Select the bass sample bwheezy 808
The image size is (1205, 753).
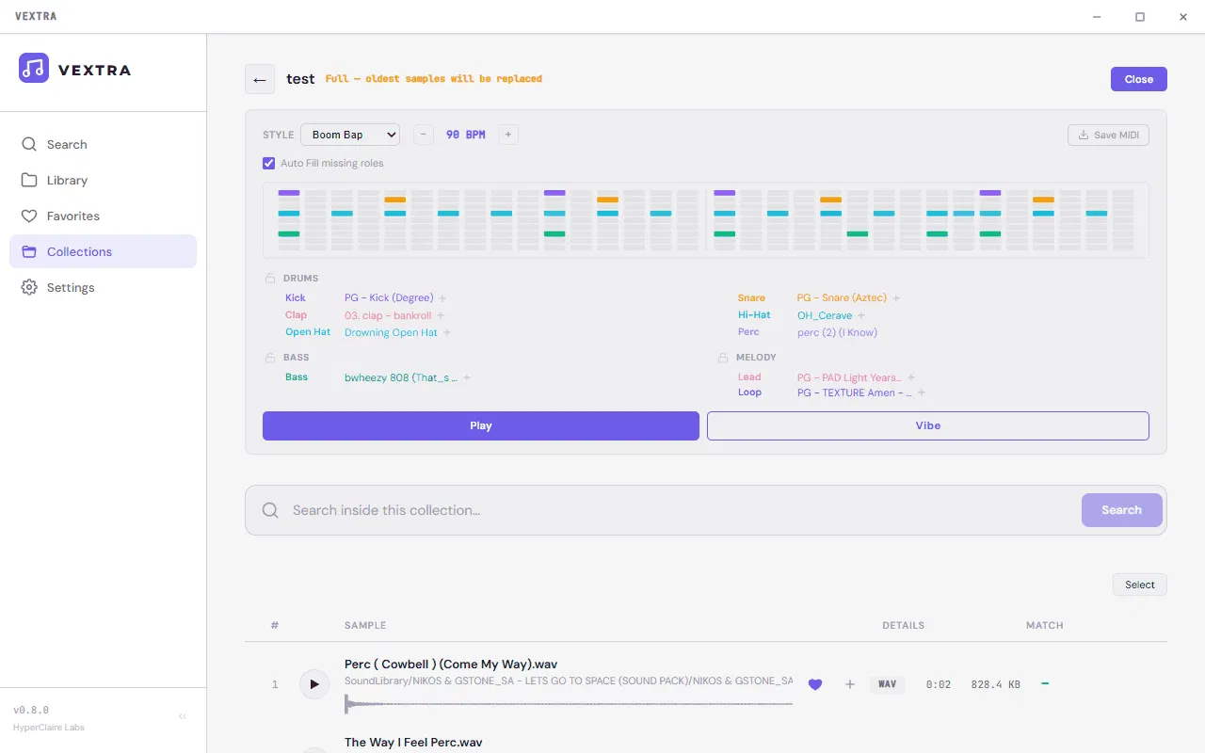point(401,377)
